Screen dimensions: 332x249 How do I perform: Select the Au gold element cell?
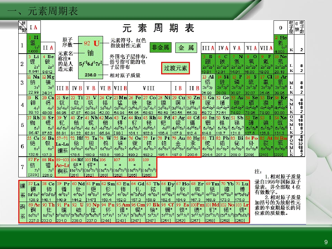tap(178, 146)
